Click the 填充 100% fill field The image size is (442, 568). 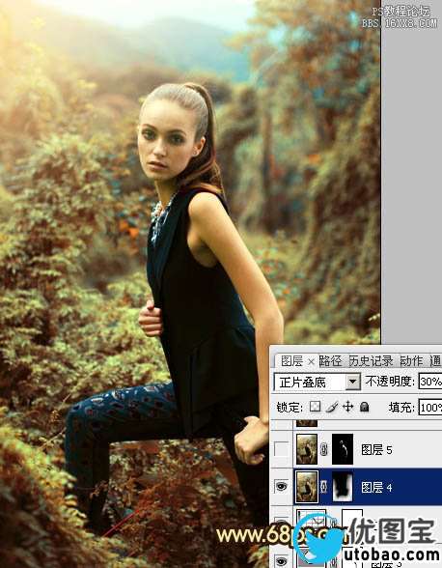click(430, 408)
